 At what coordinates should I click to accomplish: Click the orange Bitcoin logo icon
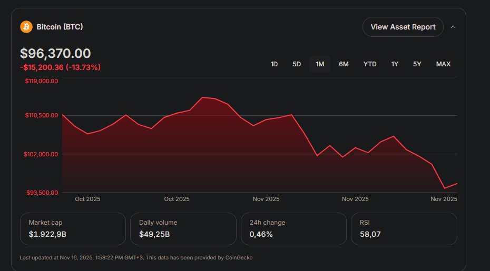[x=26, y=27]
